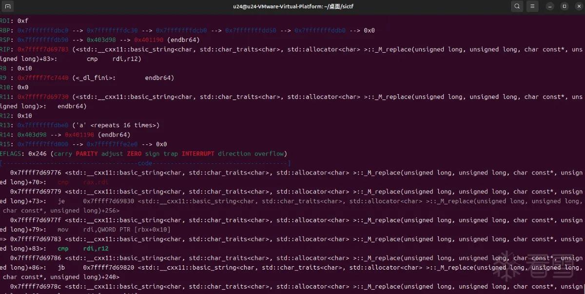Click the R9 address 0x7ffff7fc7440
The height and width of the screenshot is (294, 585).
(x=43, y=78)
